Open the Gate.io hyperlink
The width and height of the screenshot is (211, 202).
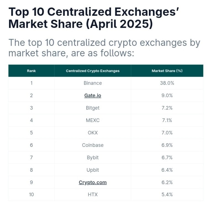tap(93, 95)
